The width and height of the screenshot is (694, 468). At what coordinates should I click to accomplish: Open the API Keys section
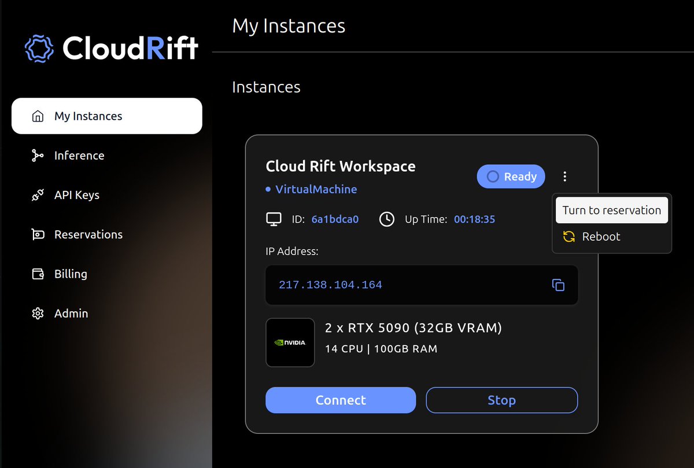(107, 195)
